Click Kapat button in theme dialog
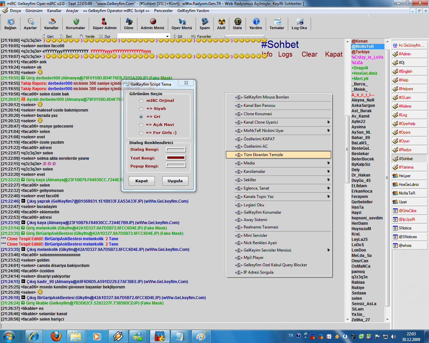This screenshot has width=429, height=343. (141, 181)
